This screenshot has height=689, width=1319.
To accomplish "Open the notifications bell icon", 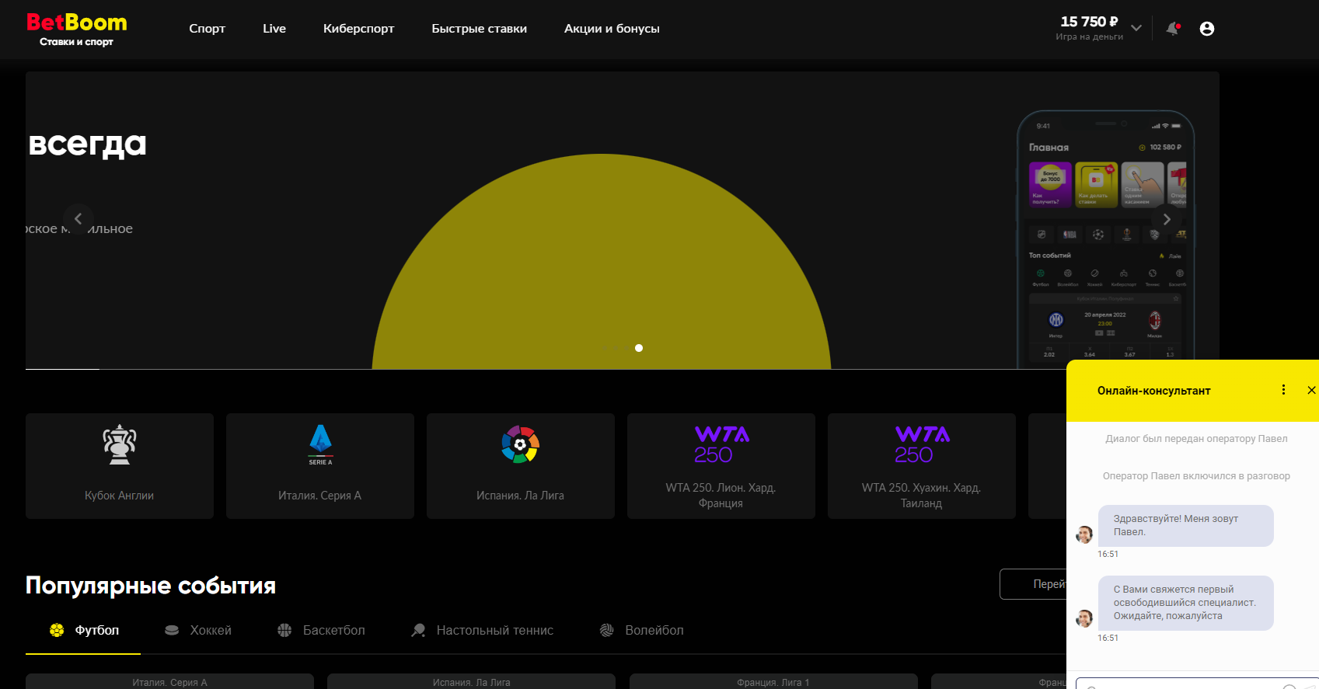I will click(x=1173, y=29).
